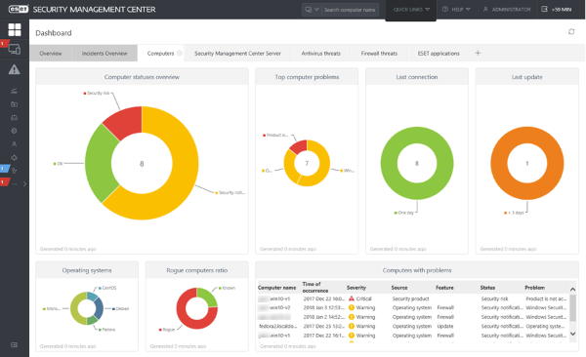The width and height of the screenshot is (586, 357).
Task: Click the gear icon on Computers tab
Action: (180, 53)
